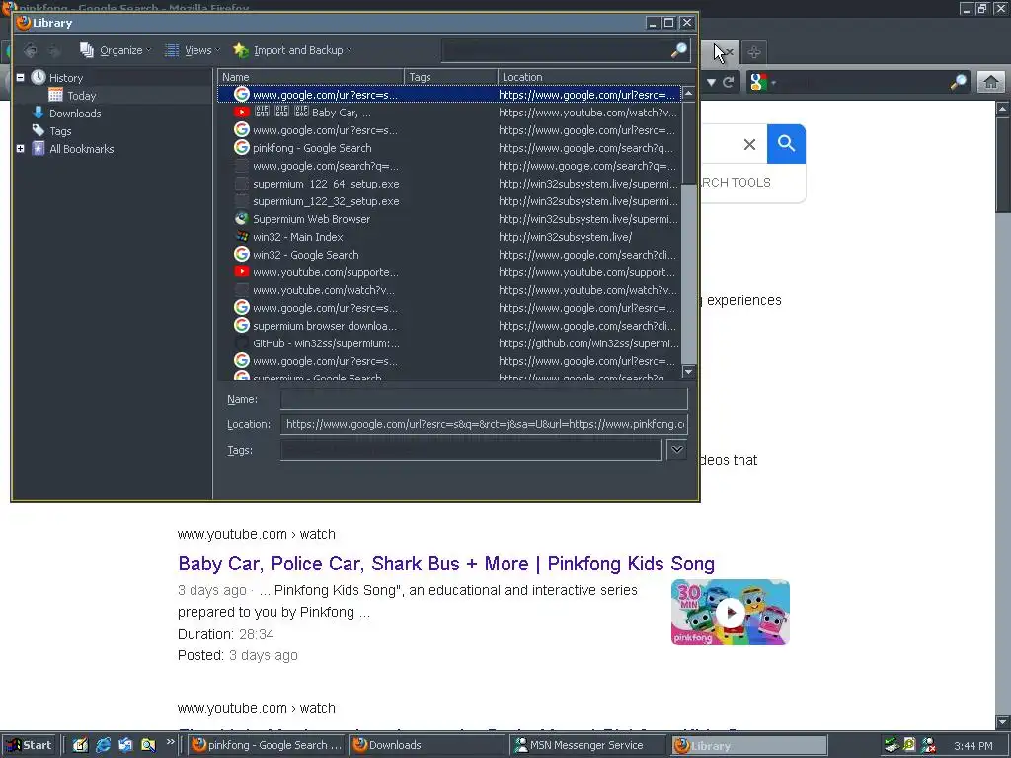Select Tags in the Library sidebar
Screen dimensions: 1011x758
60,131
